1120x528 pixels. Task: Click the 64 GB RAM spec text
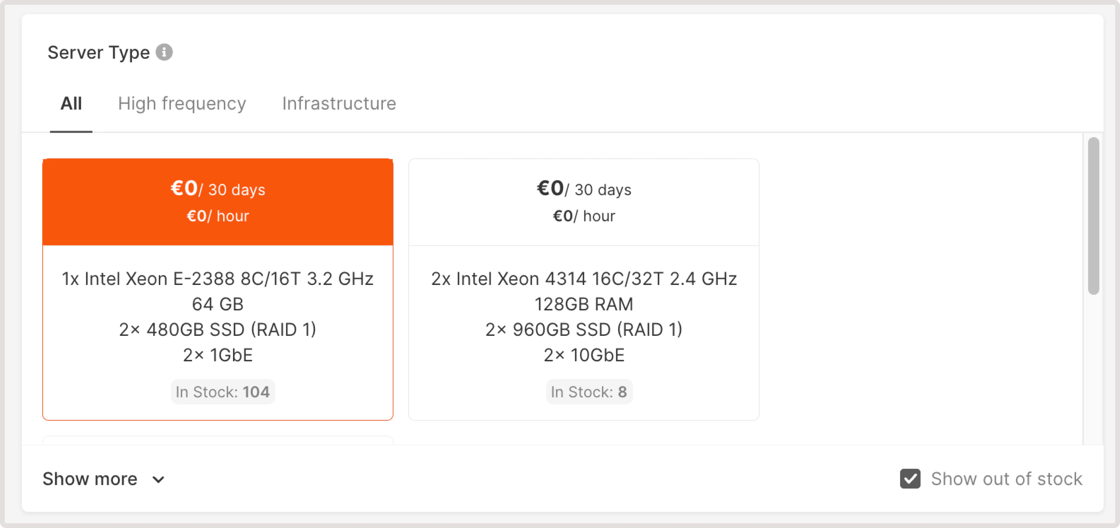(x=217, y=304)
